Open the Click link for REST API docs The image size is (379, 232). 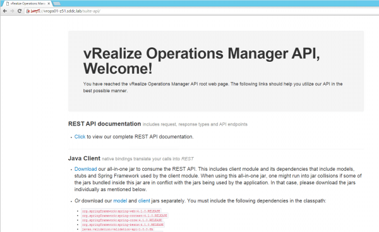80,137
